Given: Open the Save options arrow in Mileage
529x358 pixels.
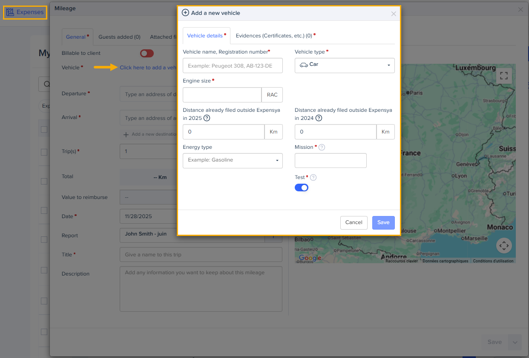Looking at the screenshot, I should pos(515,342).
